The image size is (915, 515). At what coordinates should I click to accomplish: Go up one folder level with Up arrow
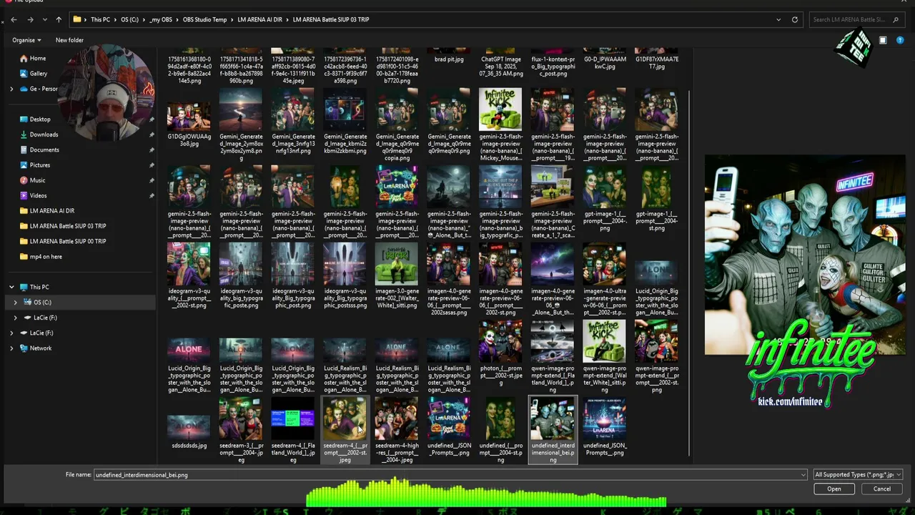coord(59,19)
